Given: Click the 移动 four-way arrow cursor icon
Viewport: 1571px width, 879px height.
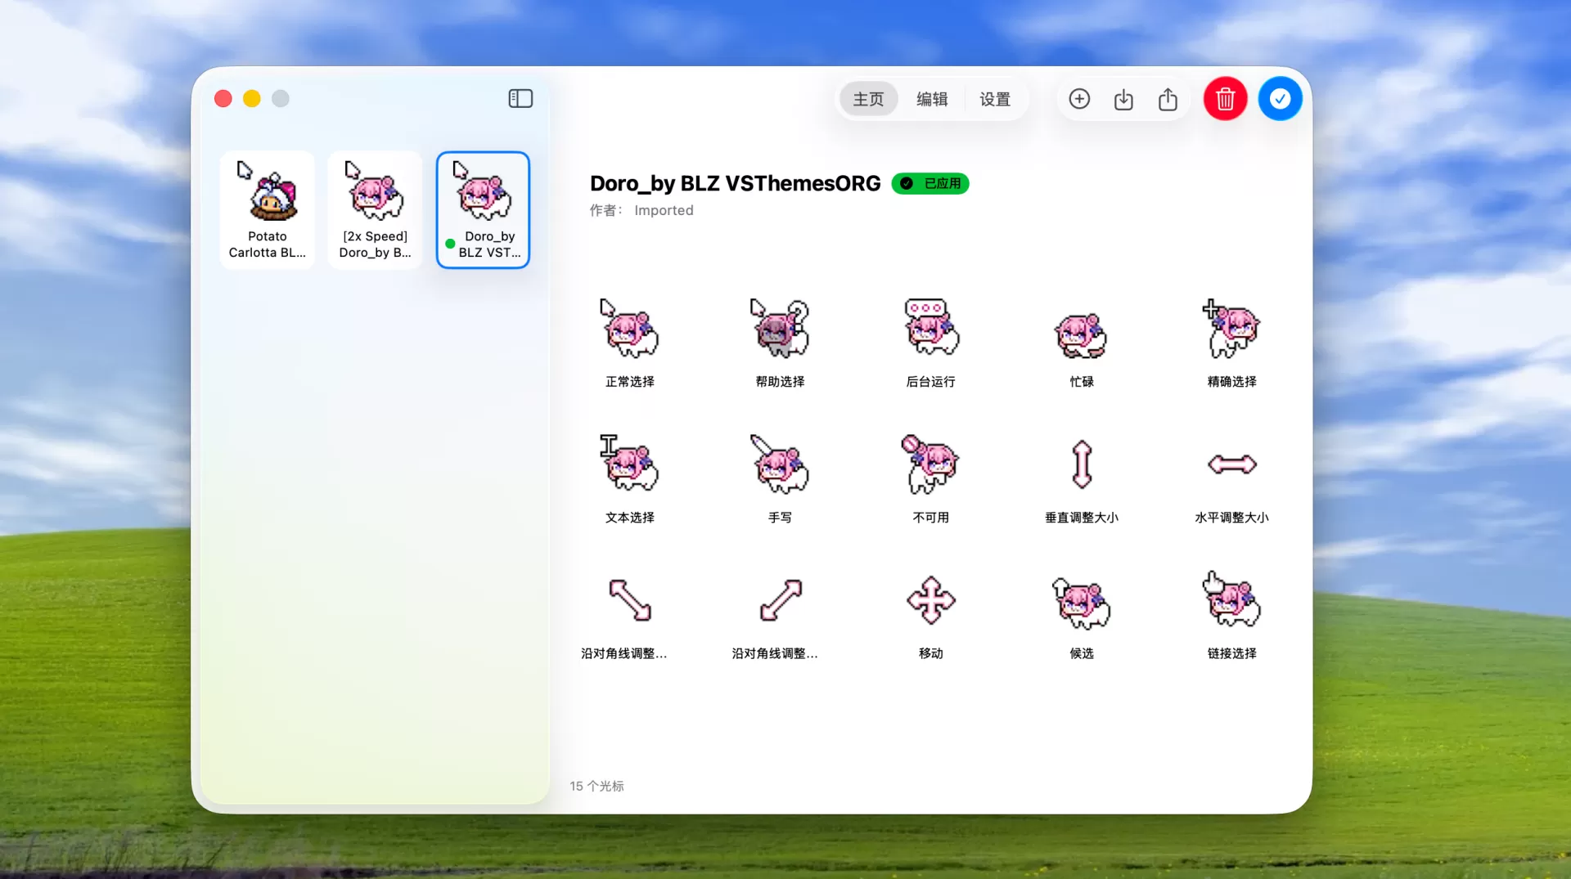Looking at the screenshot, I should 931,600.
